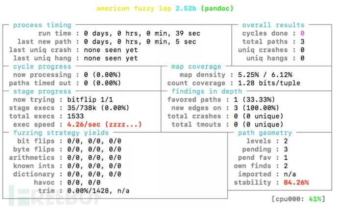Click the 'path geometry' header
The width and height of the screenshot is (338, 209).
coord(265,133)
